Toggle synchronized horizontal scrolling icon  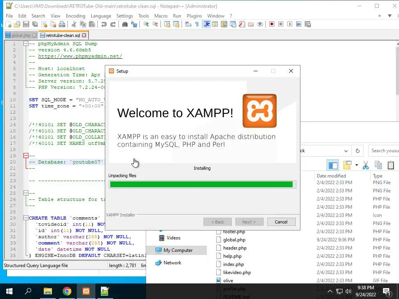pyautogui.click(x=176, y=24)
